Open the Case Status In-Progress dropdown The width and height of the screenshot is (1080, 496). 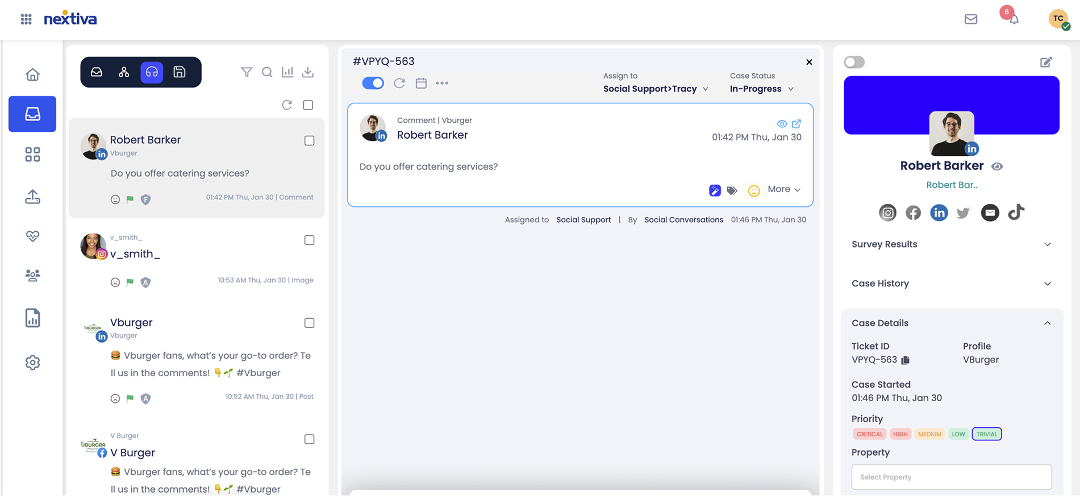pos(761,89)
